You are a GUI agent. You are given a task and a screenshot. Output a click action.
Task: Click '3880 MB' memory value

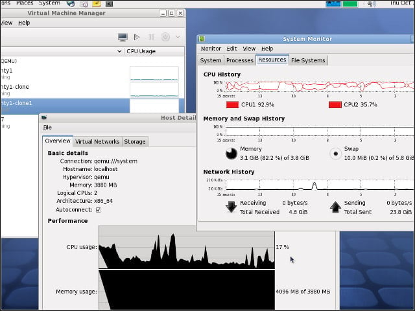pos(105,185)
